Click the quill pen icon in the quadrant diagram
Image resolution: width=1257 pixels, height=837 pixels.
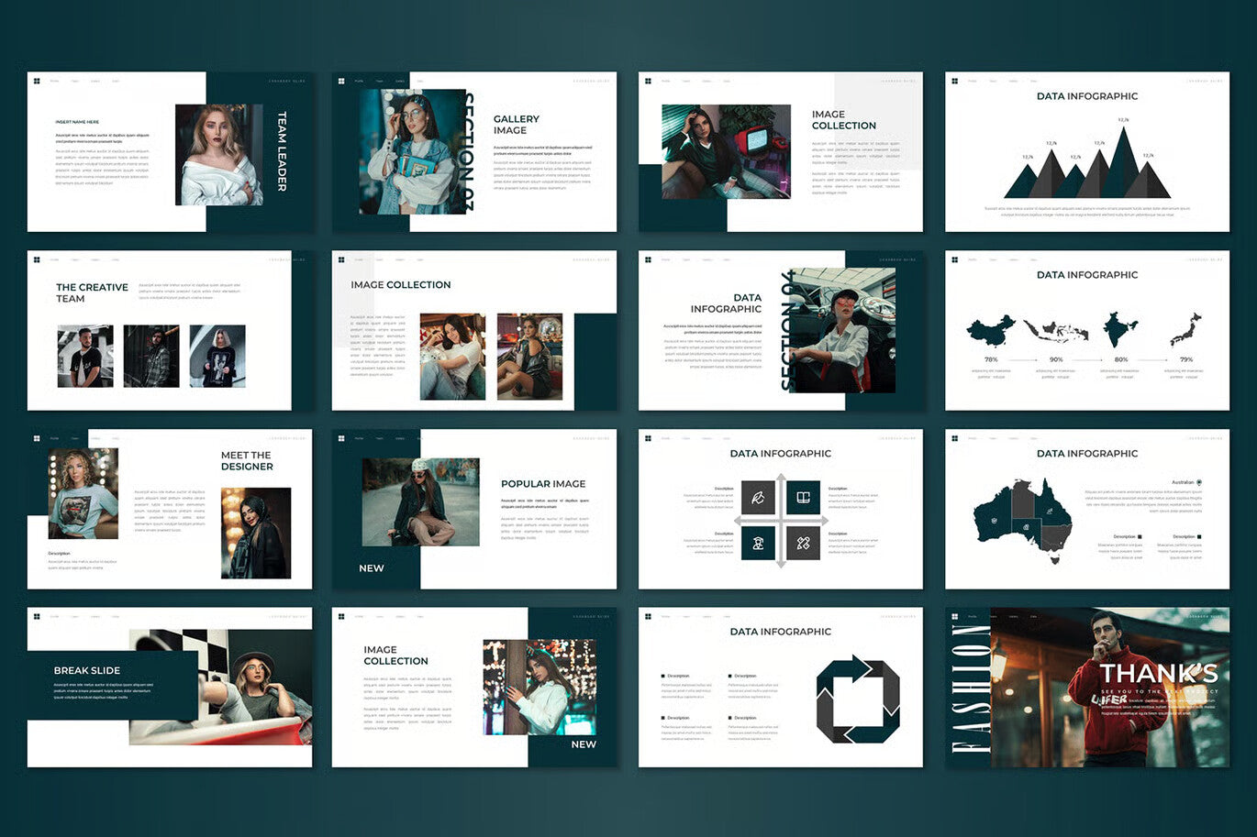tap(758, 497)
